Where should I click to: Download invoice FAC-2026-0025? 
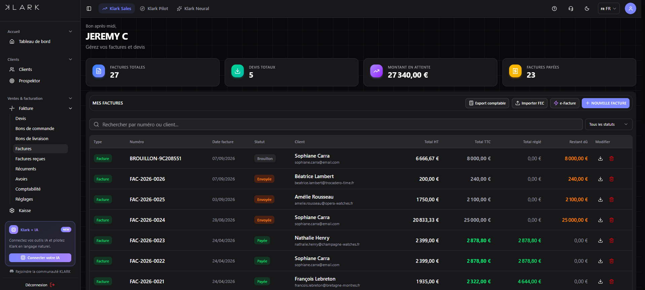pos(600,200)
